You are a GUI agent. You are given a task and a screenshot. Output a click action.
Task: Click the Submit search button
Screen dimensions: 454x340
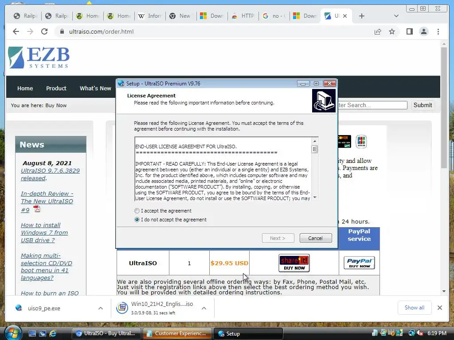point(423,105)
